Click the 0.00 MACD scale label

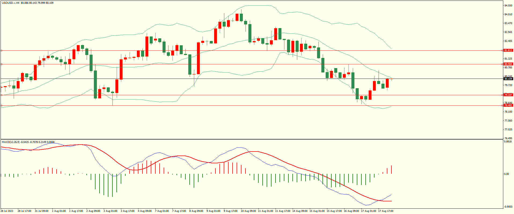tap(506, 174)
